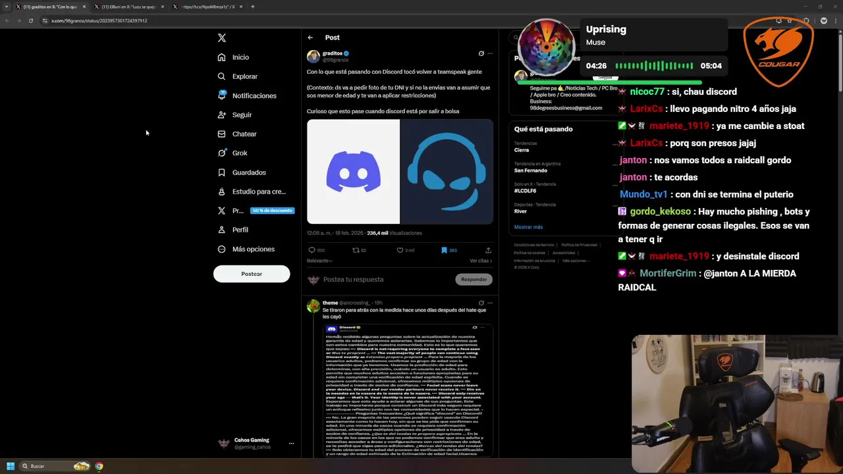Open the Seguir sidebar item

point(235,115)
